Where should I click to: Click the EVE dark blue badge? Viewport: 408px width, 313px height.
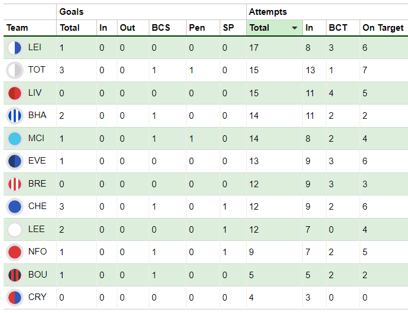click(15, 161)
